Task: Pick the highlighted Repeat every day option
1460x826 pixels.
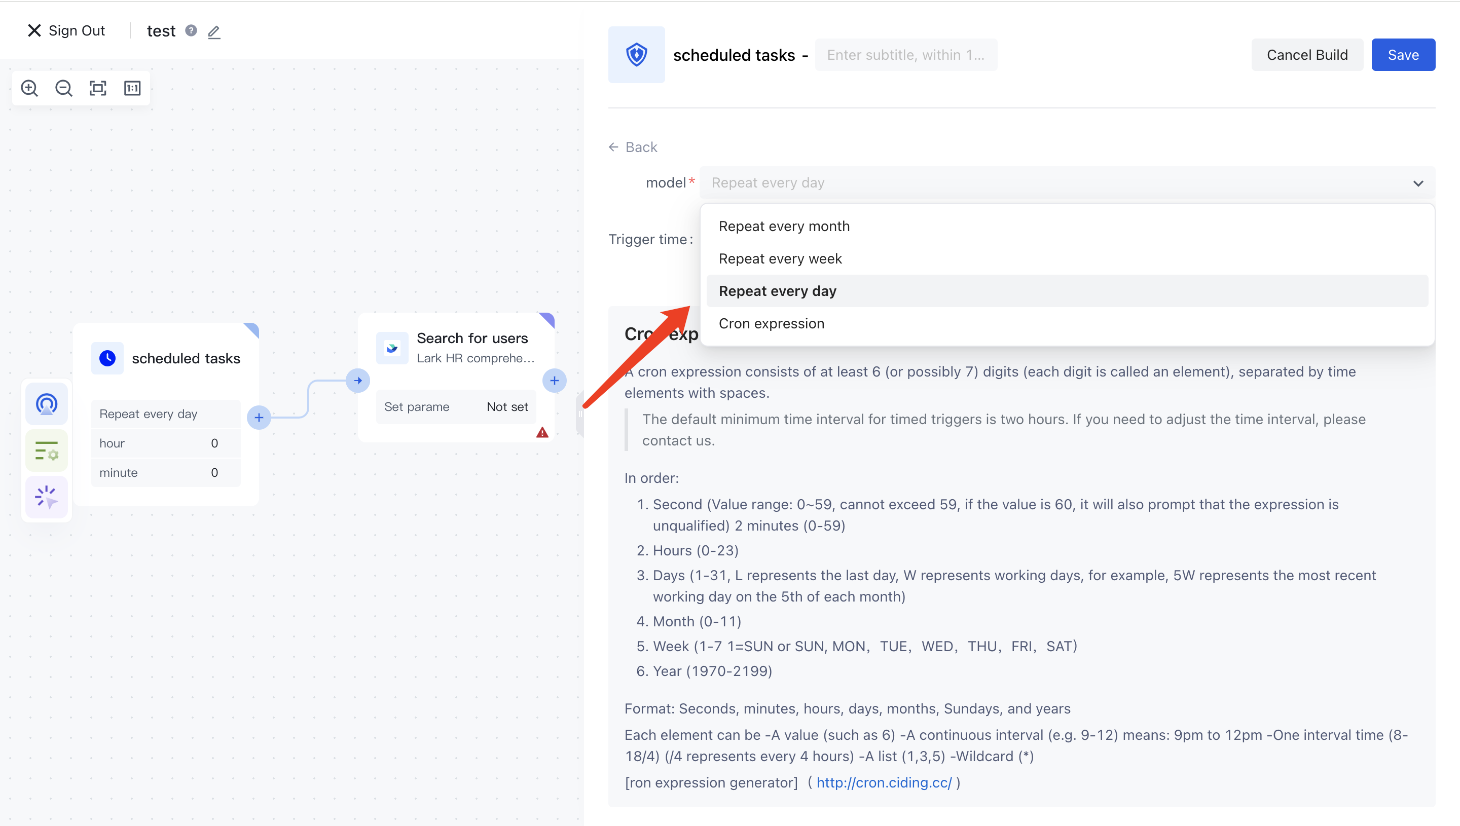Action: tap(777, 291)
